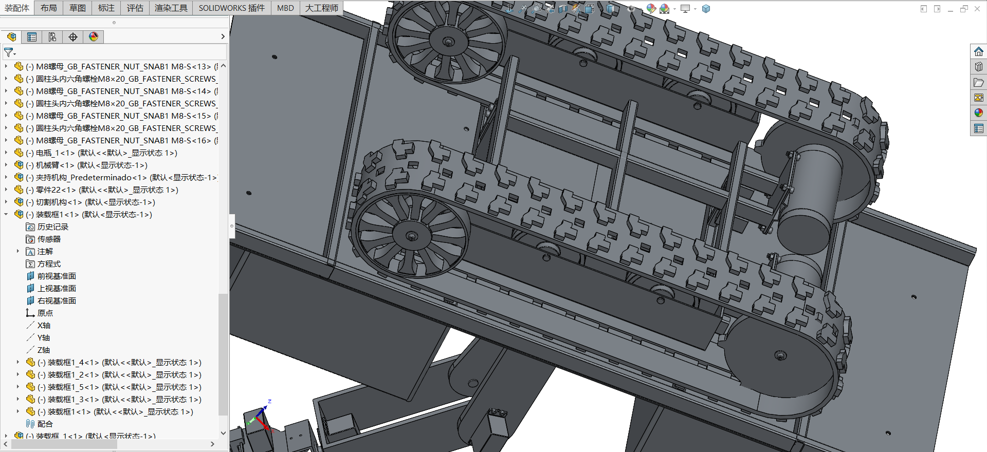This screenshot has height=452, width=987.
Task: Select 前视基准面 plane in tree
Action: tap(57, 276)
